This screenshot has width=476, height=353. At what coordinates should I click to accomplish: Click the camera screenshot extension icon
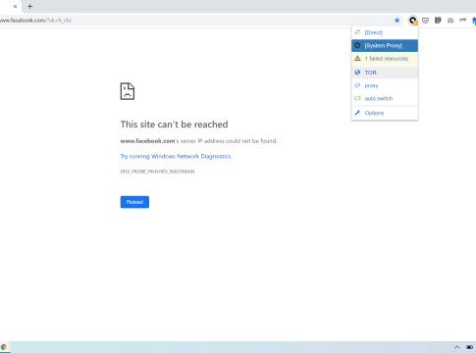(450, 21)
